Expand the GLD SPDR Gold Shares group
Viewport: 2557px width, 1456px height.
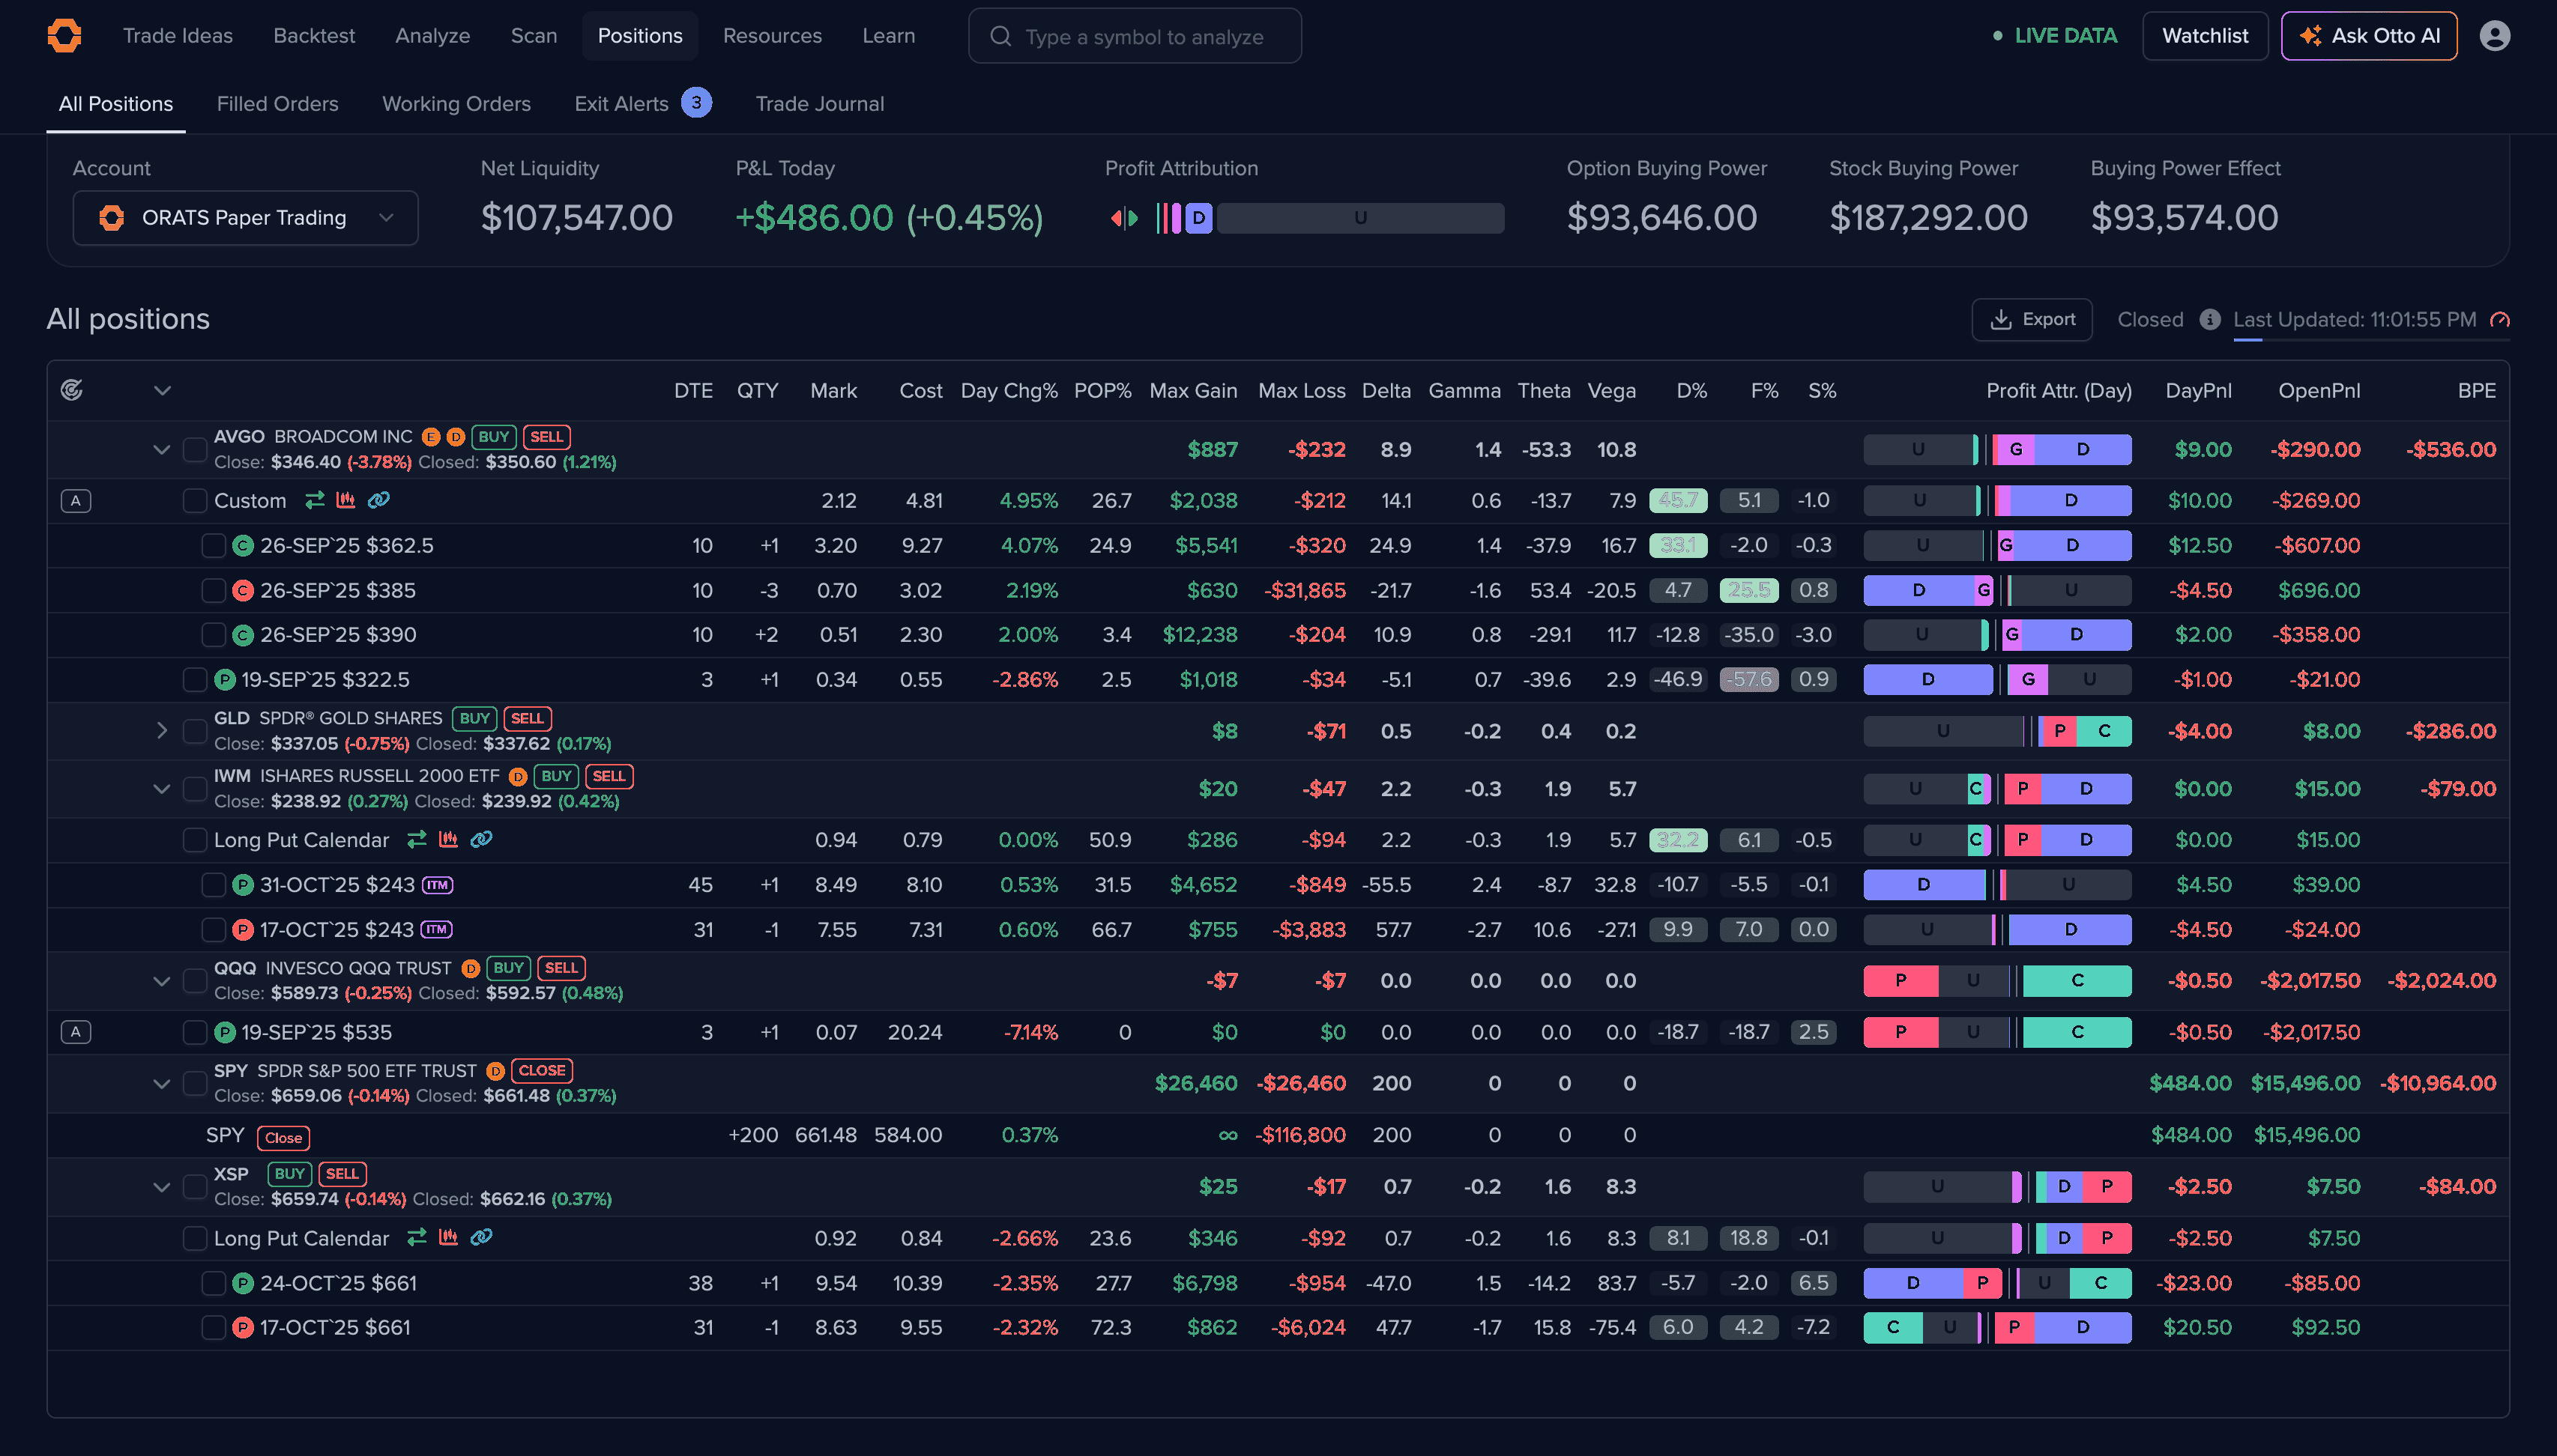(161, 731)
